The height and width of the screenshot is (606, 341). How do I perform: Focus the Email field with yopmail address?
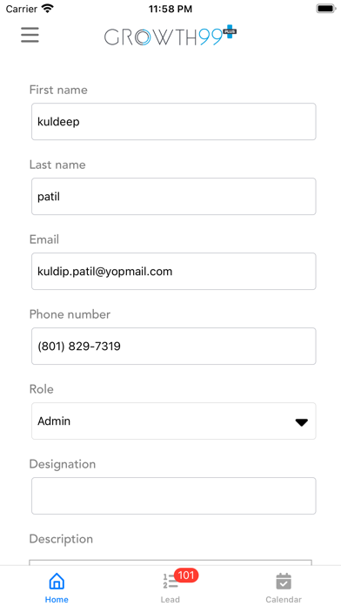coord(174,272)
